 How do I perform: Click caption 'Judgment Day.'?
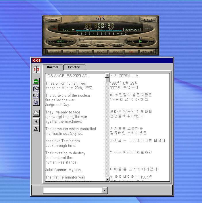(57, 105)
